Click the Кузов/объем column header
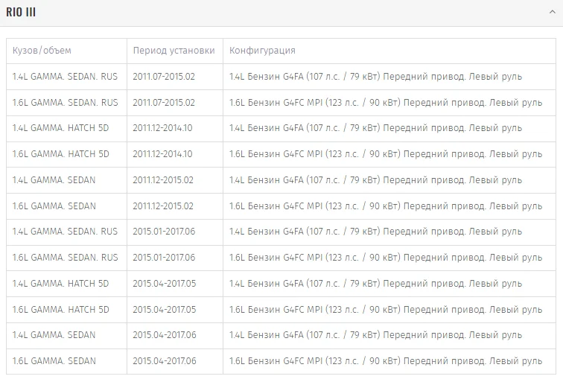Image resolution: width=563 pixels, height=382 pixels. click(42, 51)
